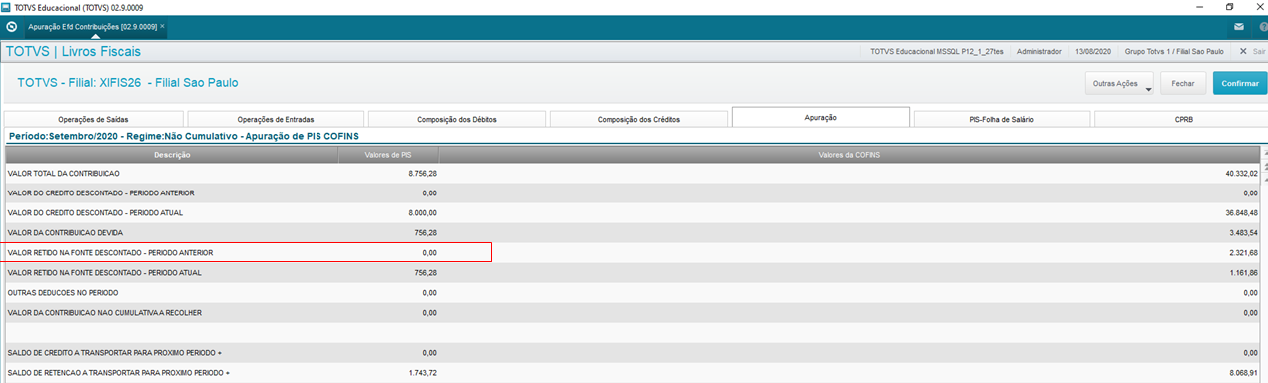Image resolution: width=1268 pixels, height=383 pixels.
Task: Select the VALOR TOTAL DA CONTRIBUICAO row
Action: tap(633, 174)
